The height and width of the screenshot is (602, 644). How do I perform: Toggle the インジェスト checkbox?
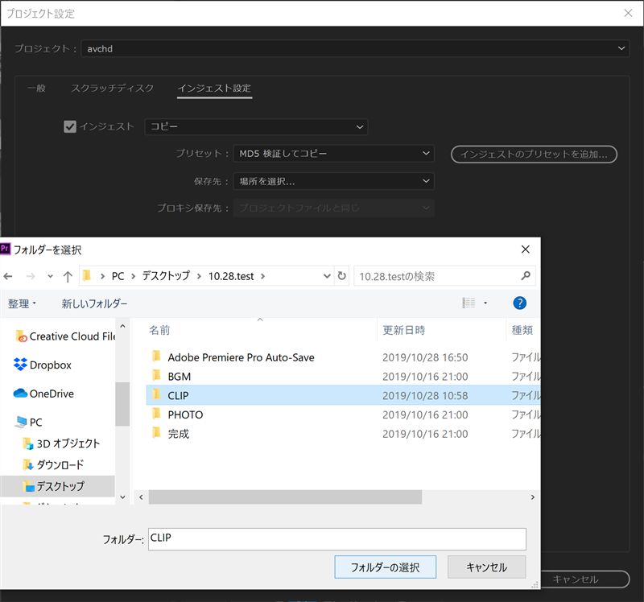click(x=70, y=126)
